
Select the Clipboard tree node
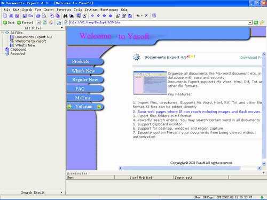pyautogui.click(x=18, y=50)
